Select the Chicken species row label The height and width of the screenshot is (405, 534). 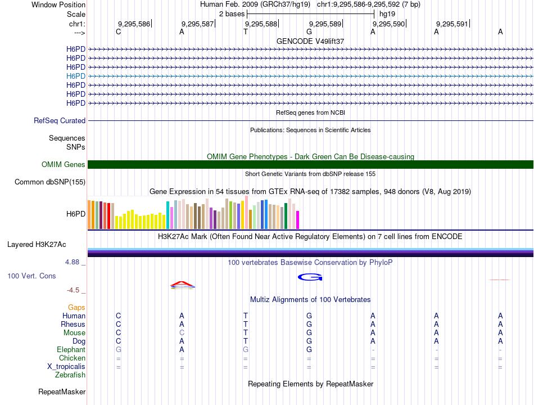tap(72, 358)
